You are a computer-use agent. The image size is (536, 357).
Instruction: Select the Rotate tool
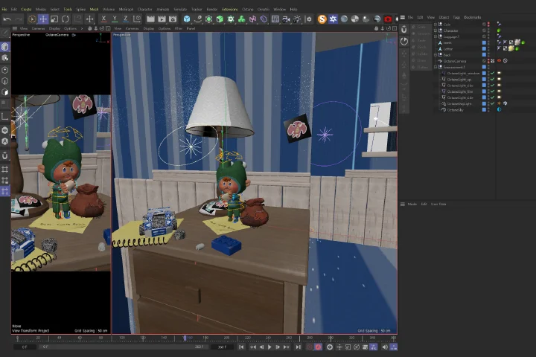click(x=66, y=19)
